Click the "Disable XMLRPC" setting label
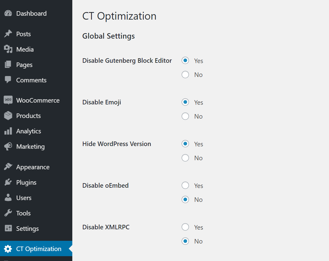Viewport: 329px width, 261px height. (x=106, y=227)
